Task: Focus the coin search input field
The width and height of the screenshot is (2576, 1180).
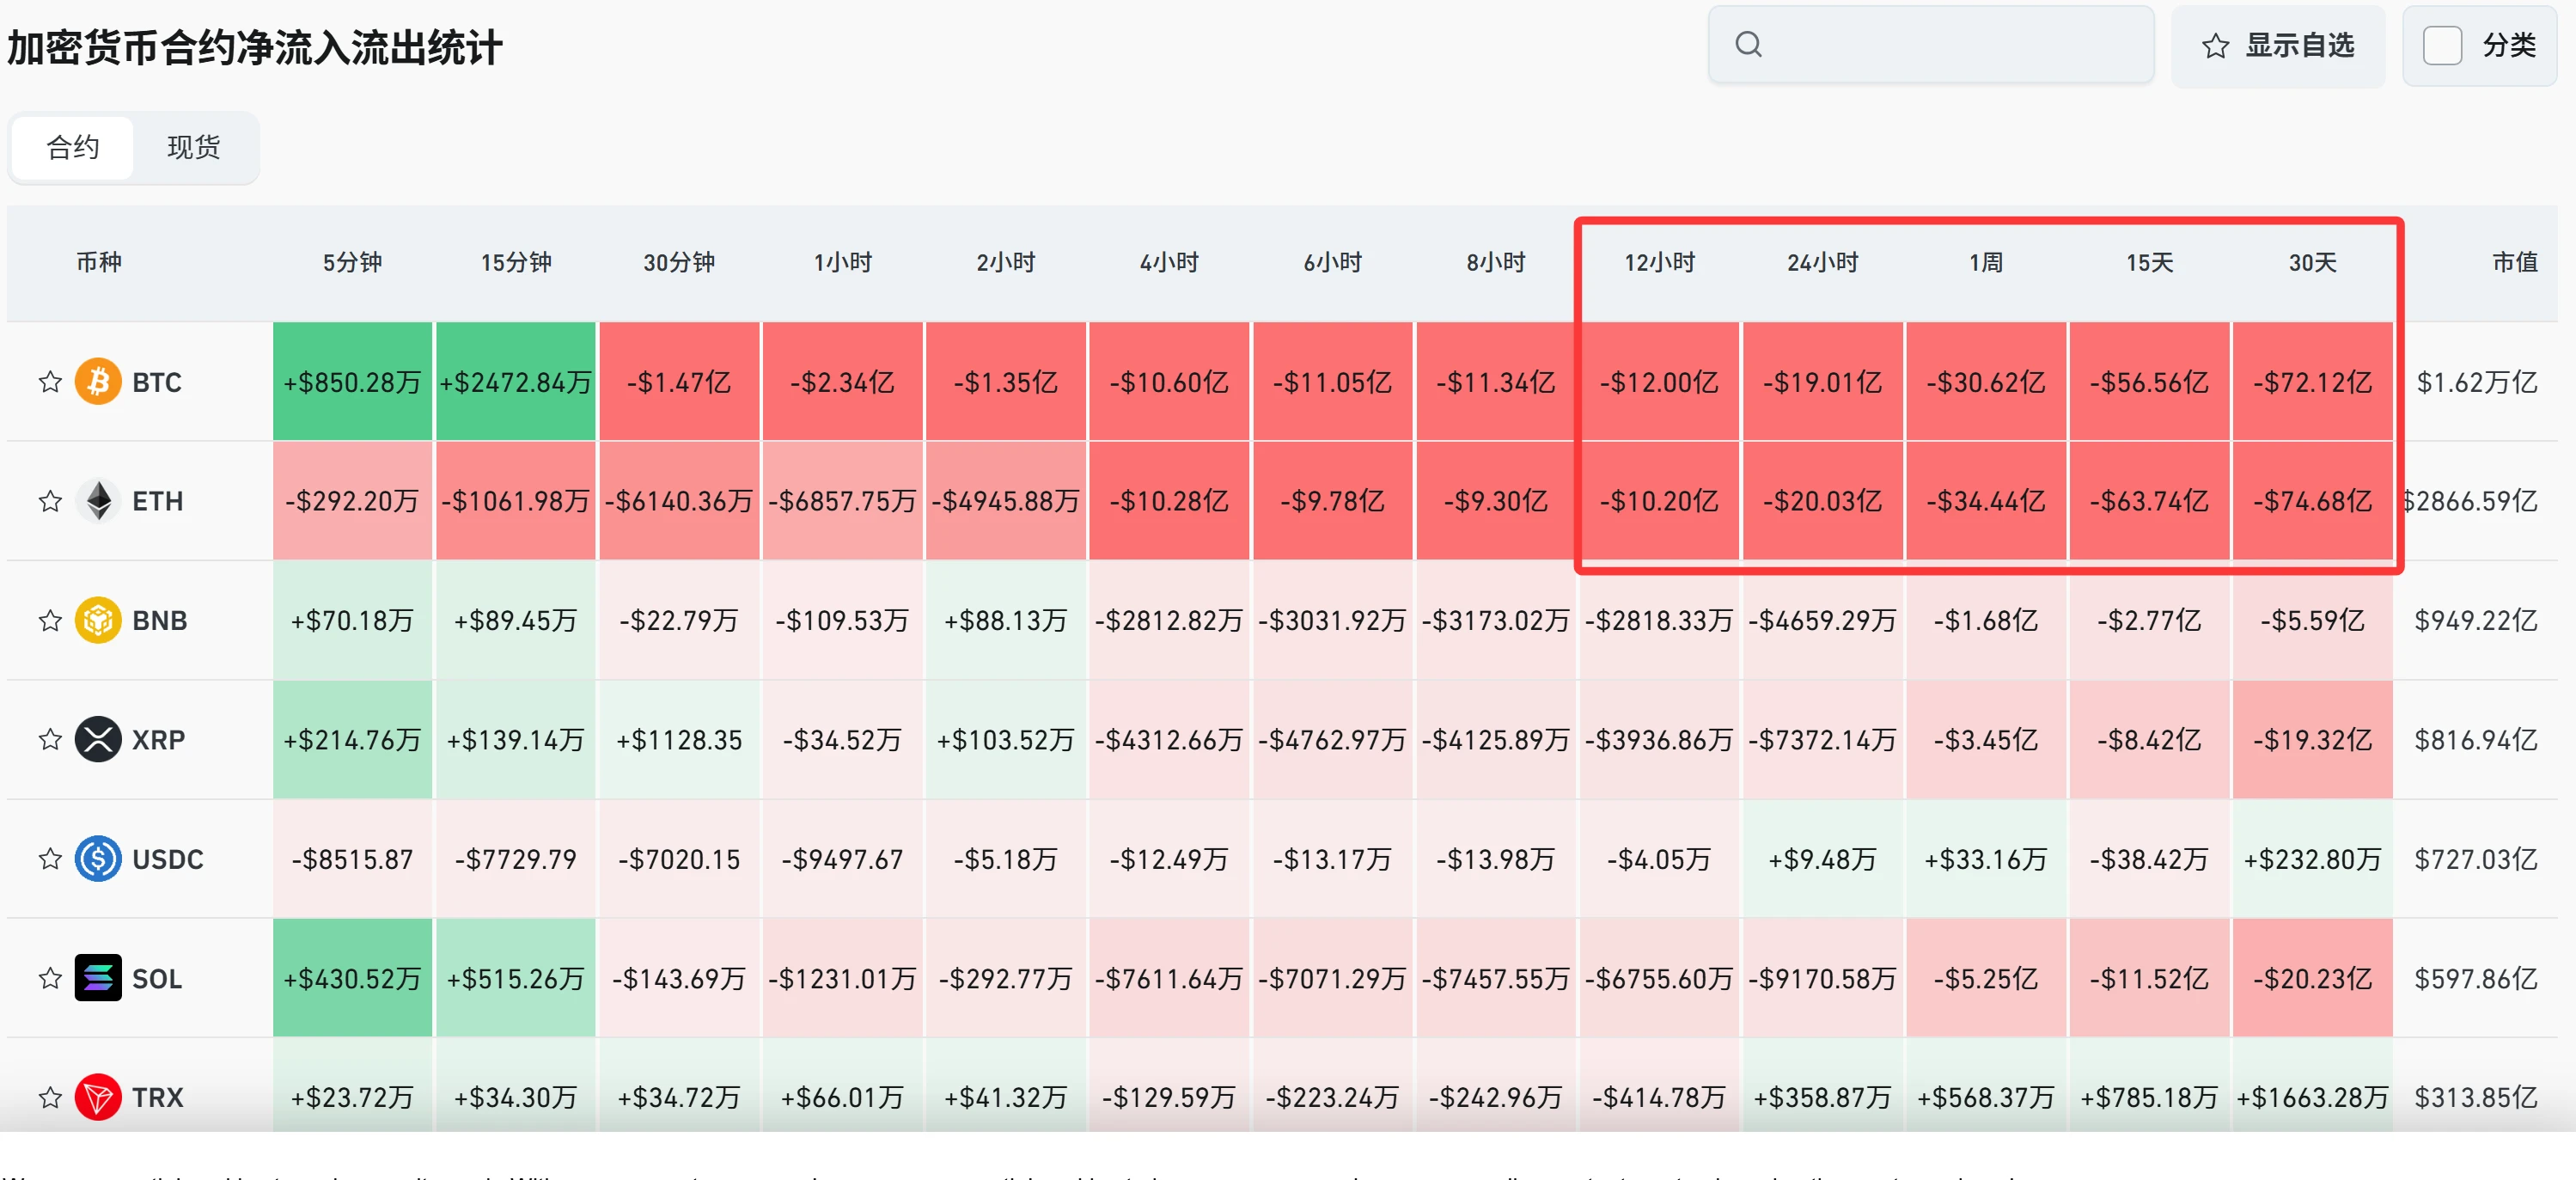Action: tap(1931, 44)
